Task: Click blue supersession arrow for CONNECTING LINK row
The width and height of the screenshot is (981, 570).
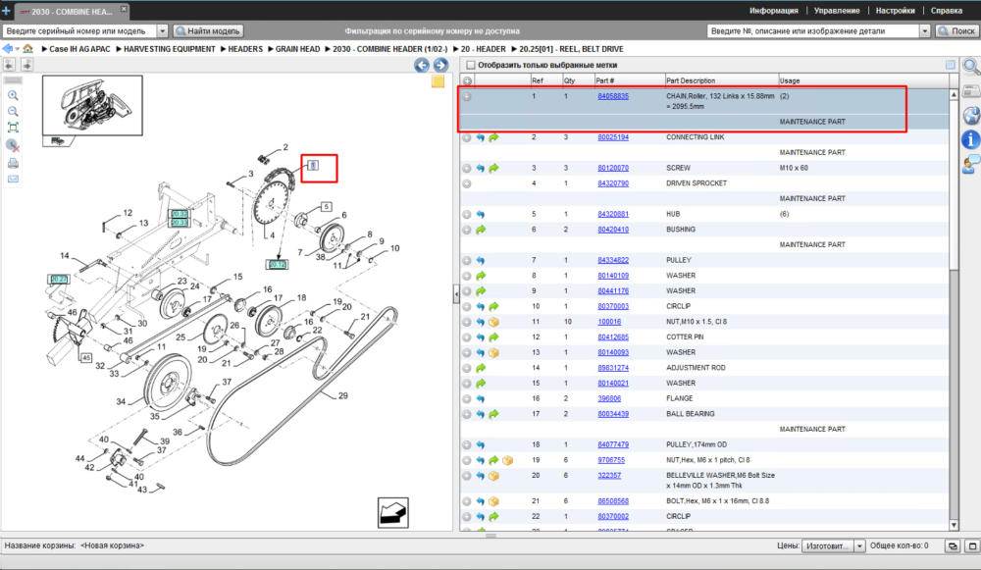Action: [x=481, y=137]
